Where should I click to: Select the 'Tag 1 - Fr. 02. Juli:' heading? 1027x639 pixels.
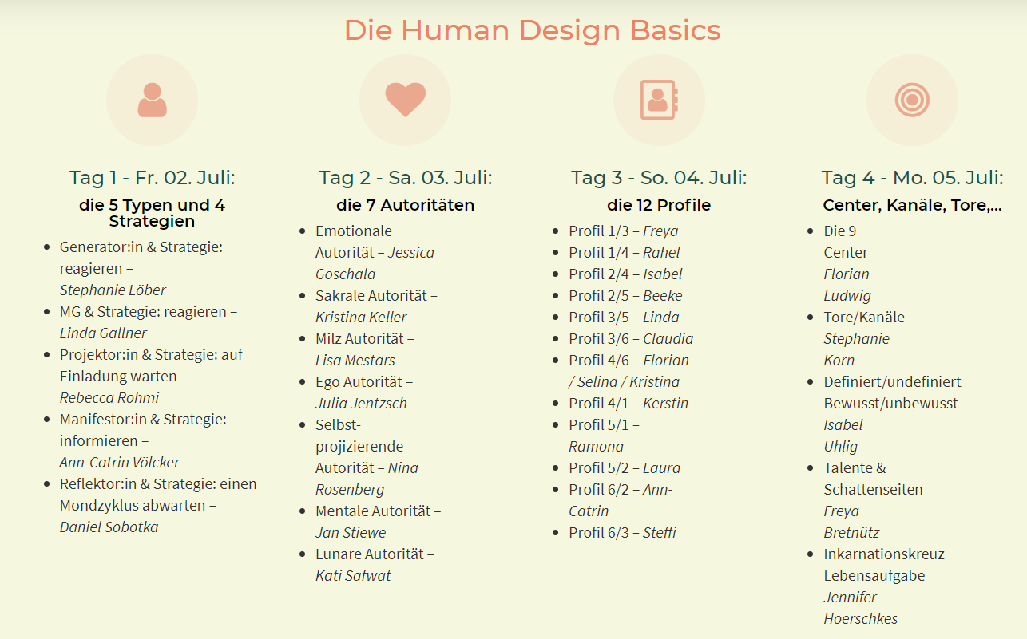click(153, 177)
